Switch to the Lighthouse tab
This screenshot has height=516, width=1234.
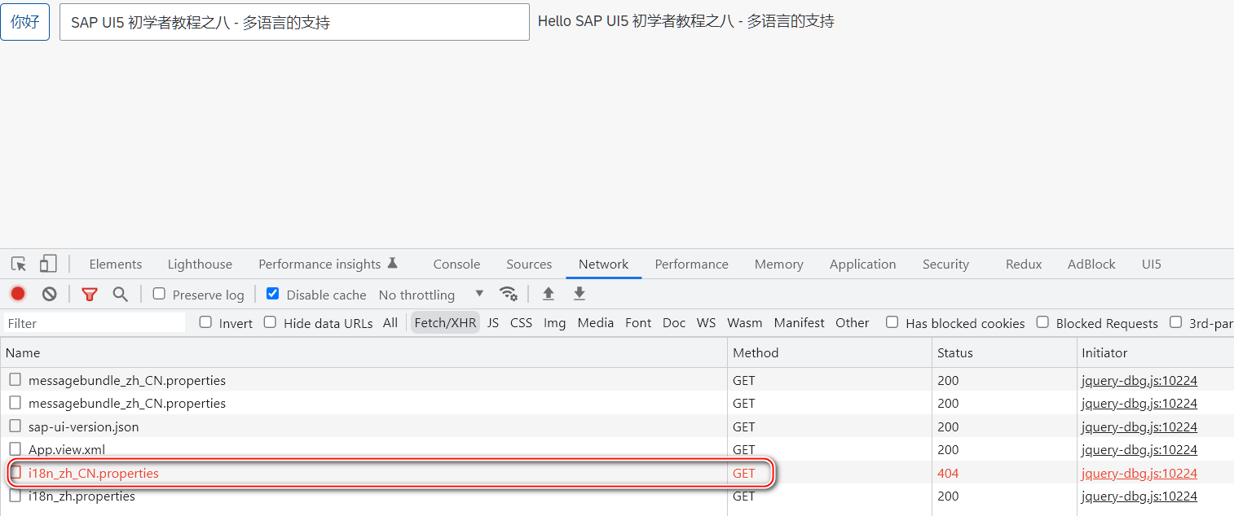[x=200, y=264]
